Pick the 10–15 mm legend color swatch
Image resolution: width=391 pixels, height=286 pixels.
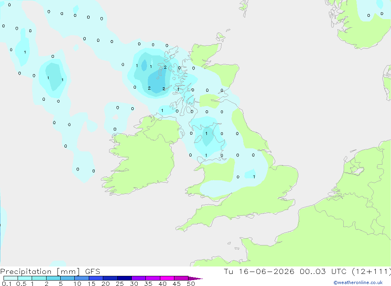point(82,278)
